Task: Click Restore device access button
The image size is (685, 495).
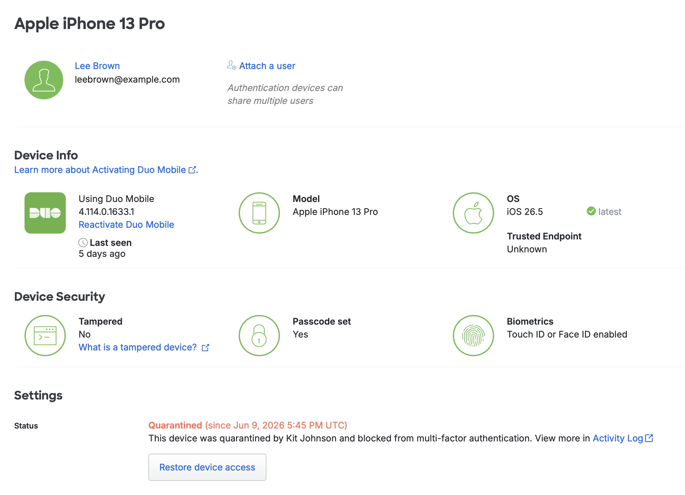Action: tap(207, 467)
